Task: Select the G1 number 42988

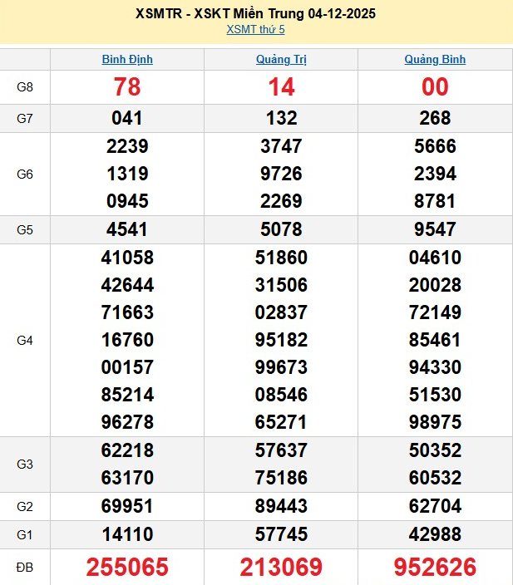Action: coord(435,534)
